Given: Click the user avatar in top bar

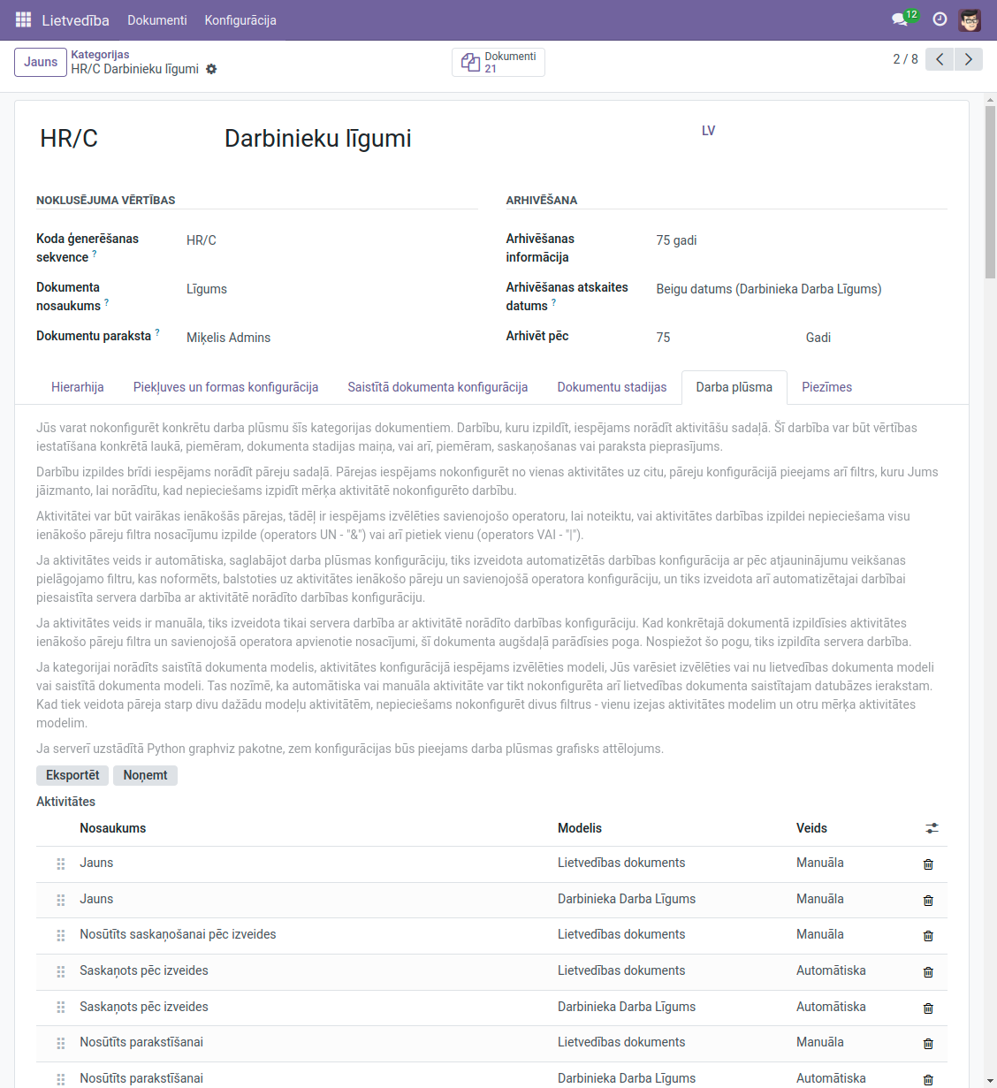Looking at the screenshot, I should click(x=970, y=19).
